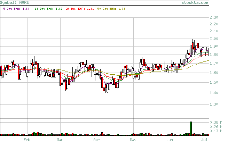Click the 1.50 price axis label
Viewport: 228px width, 141px height.
pyautogui.click(x=214, y=82)
